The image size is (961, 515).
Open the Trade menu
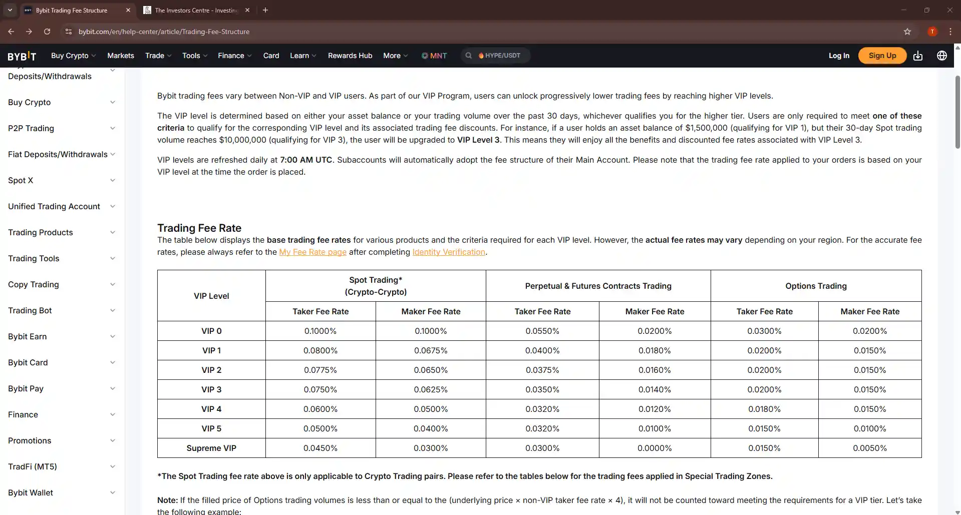pos(158,56)
